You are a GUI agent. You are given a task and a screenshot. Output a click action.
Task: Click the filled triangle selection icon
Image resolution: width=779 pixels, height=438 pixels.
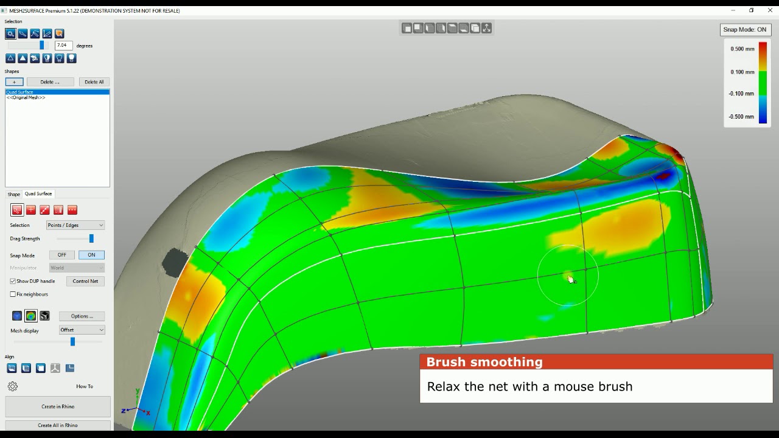(23, 58)
